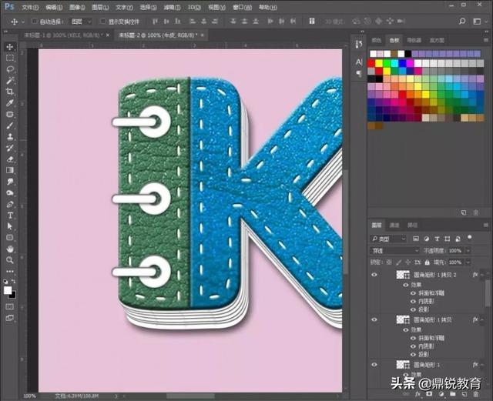Select the Brush tool

(10, 125)
